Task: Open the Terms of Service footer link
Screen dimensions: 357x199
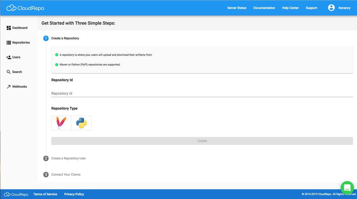Action: pos(45,194)
